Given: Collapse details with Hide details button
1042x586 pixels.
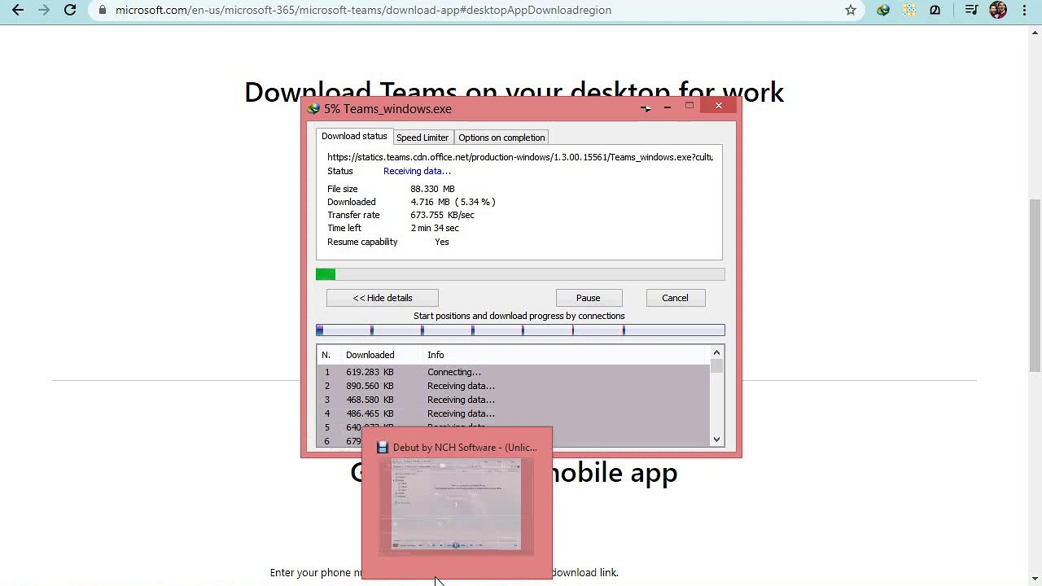Looking at the screenshot, I should click(383, 298).
